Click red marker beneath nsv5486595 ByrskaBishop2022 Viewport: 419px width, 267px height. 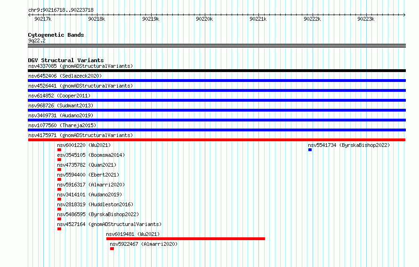[59, 219]
